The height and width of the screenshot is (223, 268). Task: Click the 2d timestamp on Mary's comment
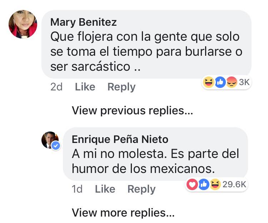56,87
